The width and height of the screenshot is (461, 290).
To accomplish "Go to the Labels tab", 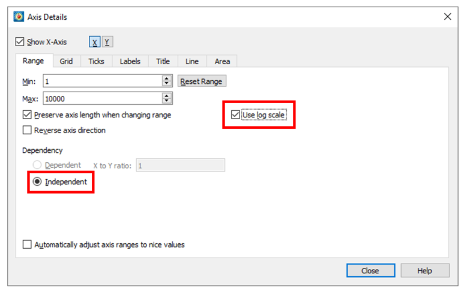I will point(130,61).
